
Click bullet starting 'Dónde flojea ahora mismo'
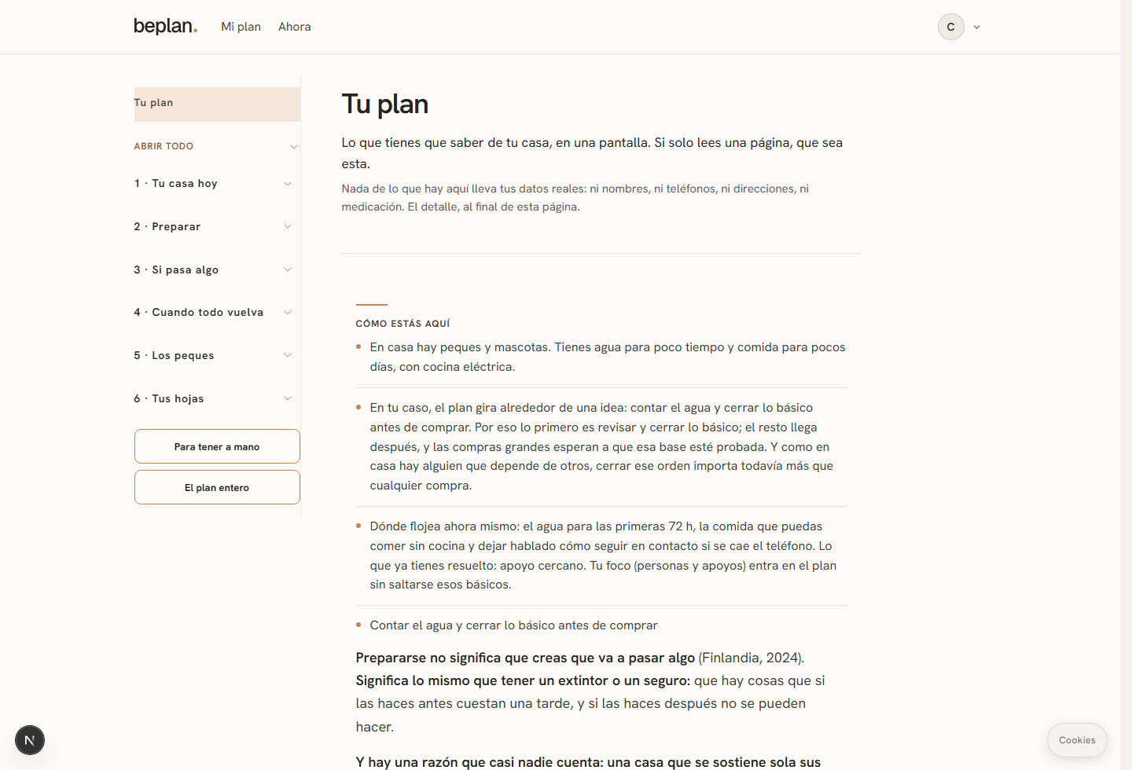(x=603, y=555)
